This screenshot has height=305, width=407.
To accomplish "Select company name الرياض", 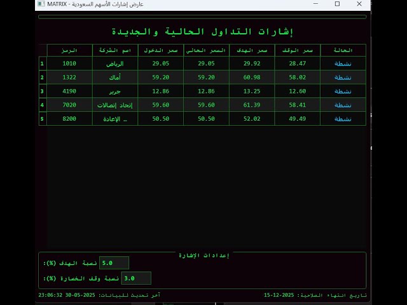I will point(115,64).
